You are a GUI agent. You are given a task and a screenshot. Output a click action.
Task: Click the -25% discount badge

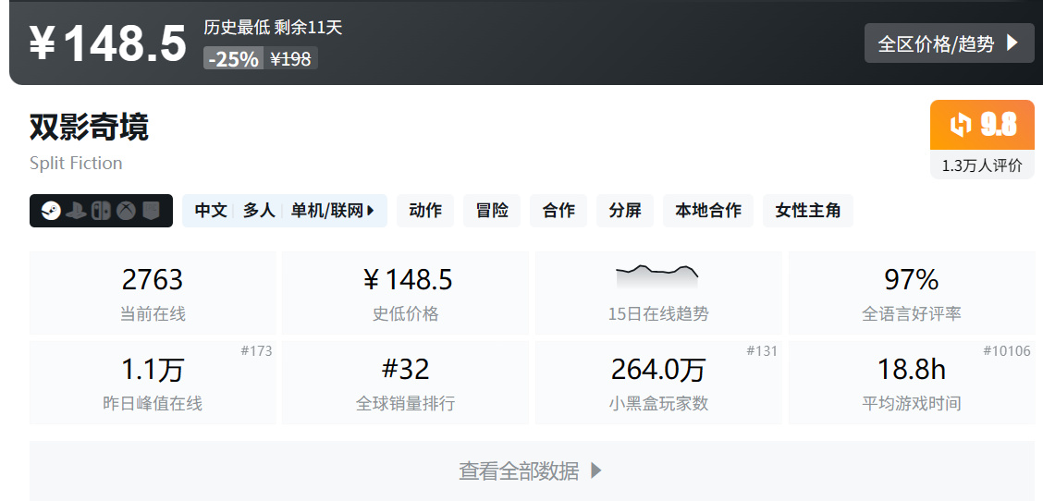point(234,58)
